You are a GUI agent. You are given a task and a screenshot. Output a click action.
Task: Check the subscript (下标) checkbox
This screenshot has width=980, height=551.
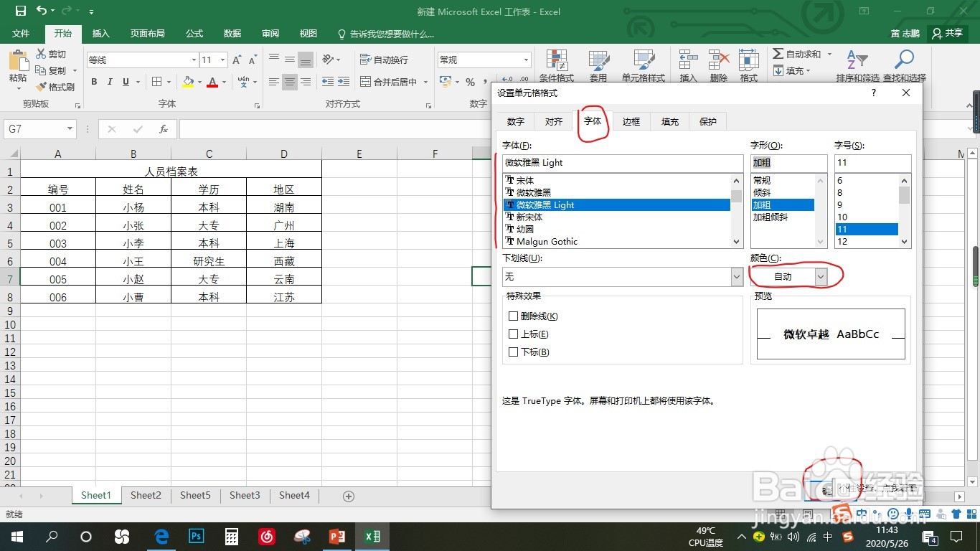(x=513, y=352)
